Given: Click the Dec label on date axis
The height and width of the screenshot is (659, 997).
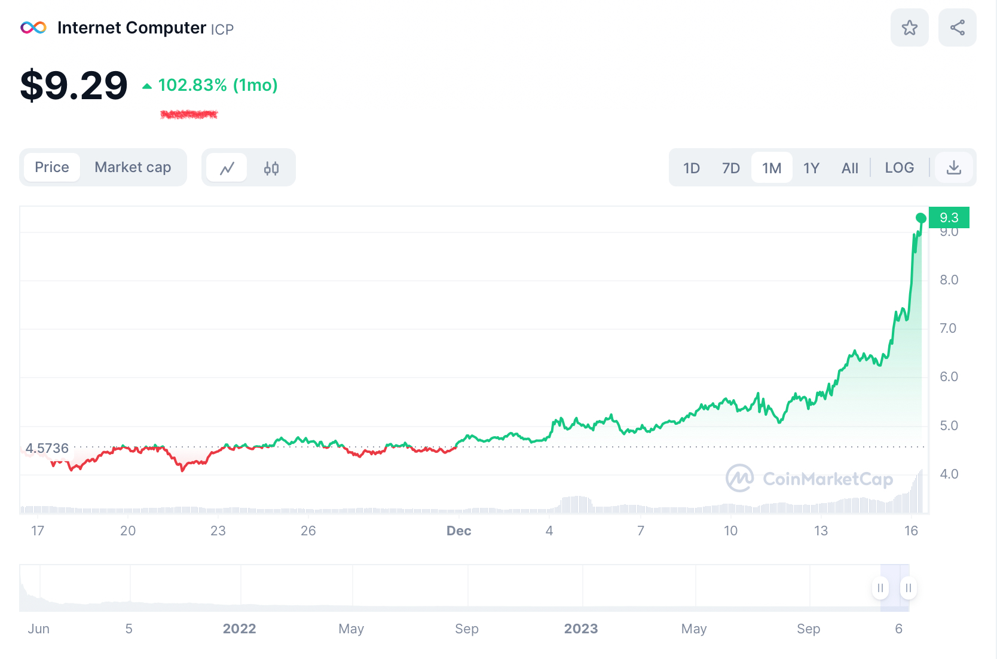Looking at the screenshot, I should point(459,531).
